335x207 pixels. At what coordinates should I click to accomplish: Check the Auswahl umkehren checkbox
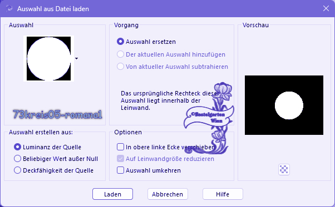click(120, 170)
